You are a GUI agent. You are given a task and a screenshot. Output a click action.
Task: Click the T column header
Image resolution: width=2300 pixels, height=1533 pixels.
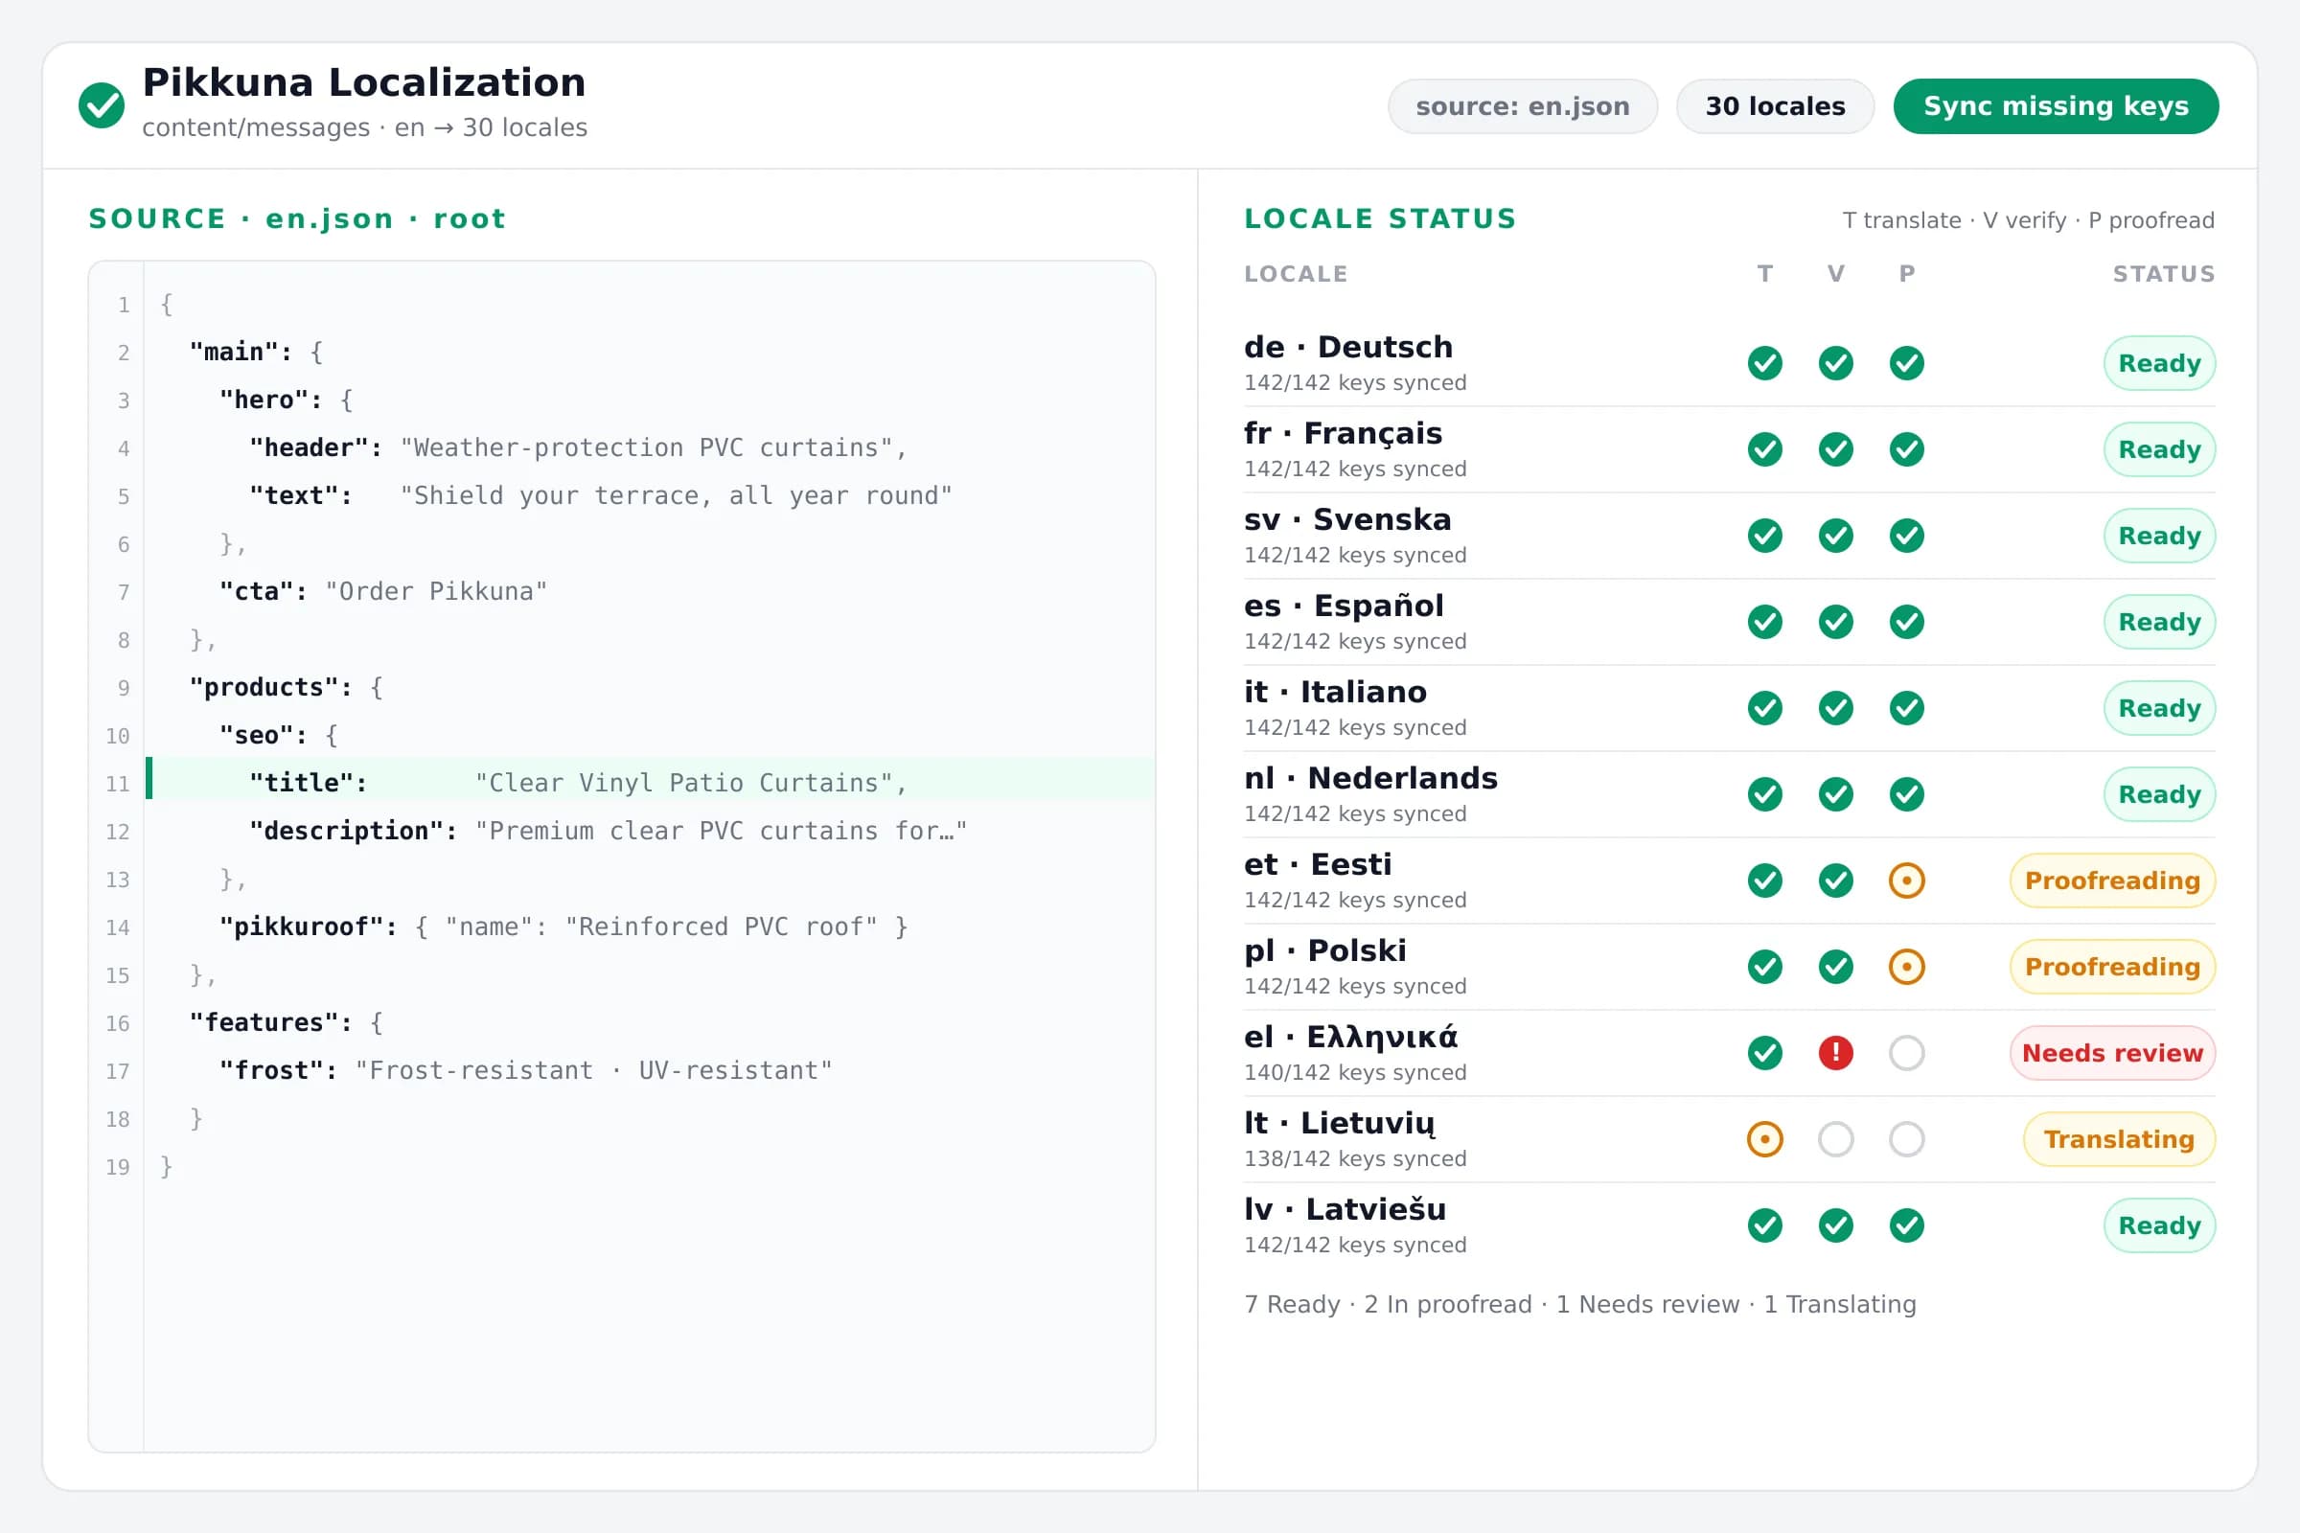[x=1765, y=274]
